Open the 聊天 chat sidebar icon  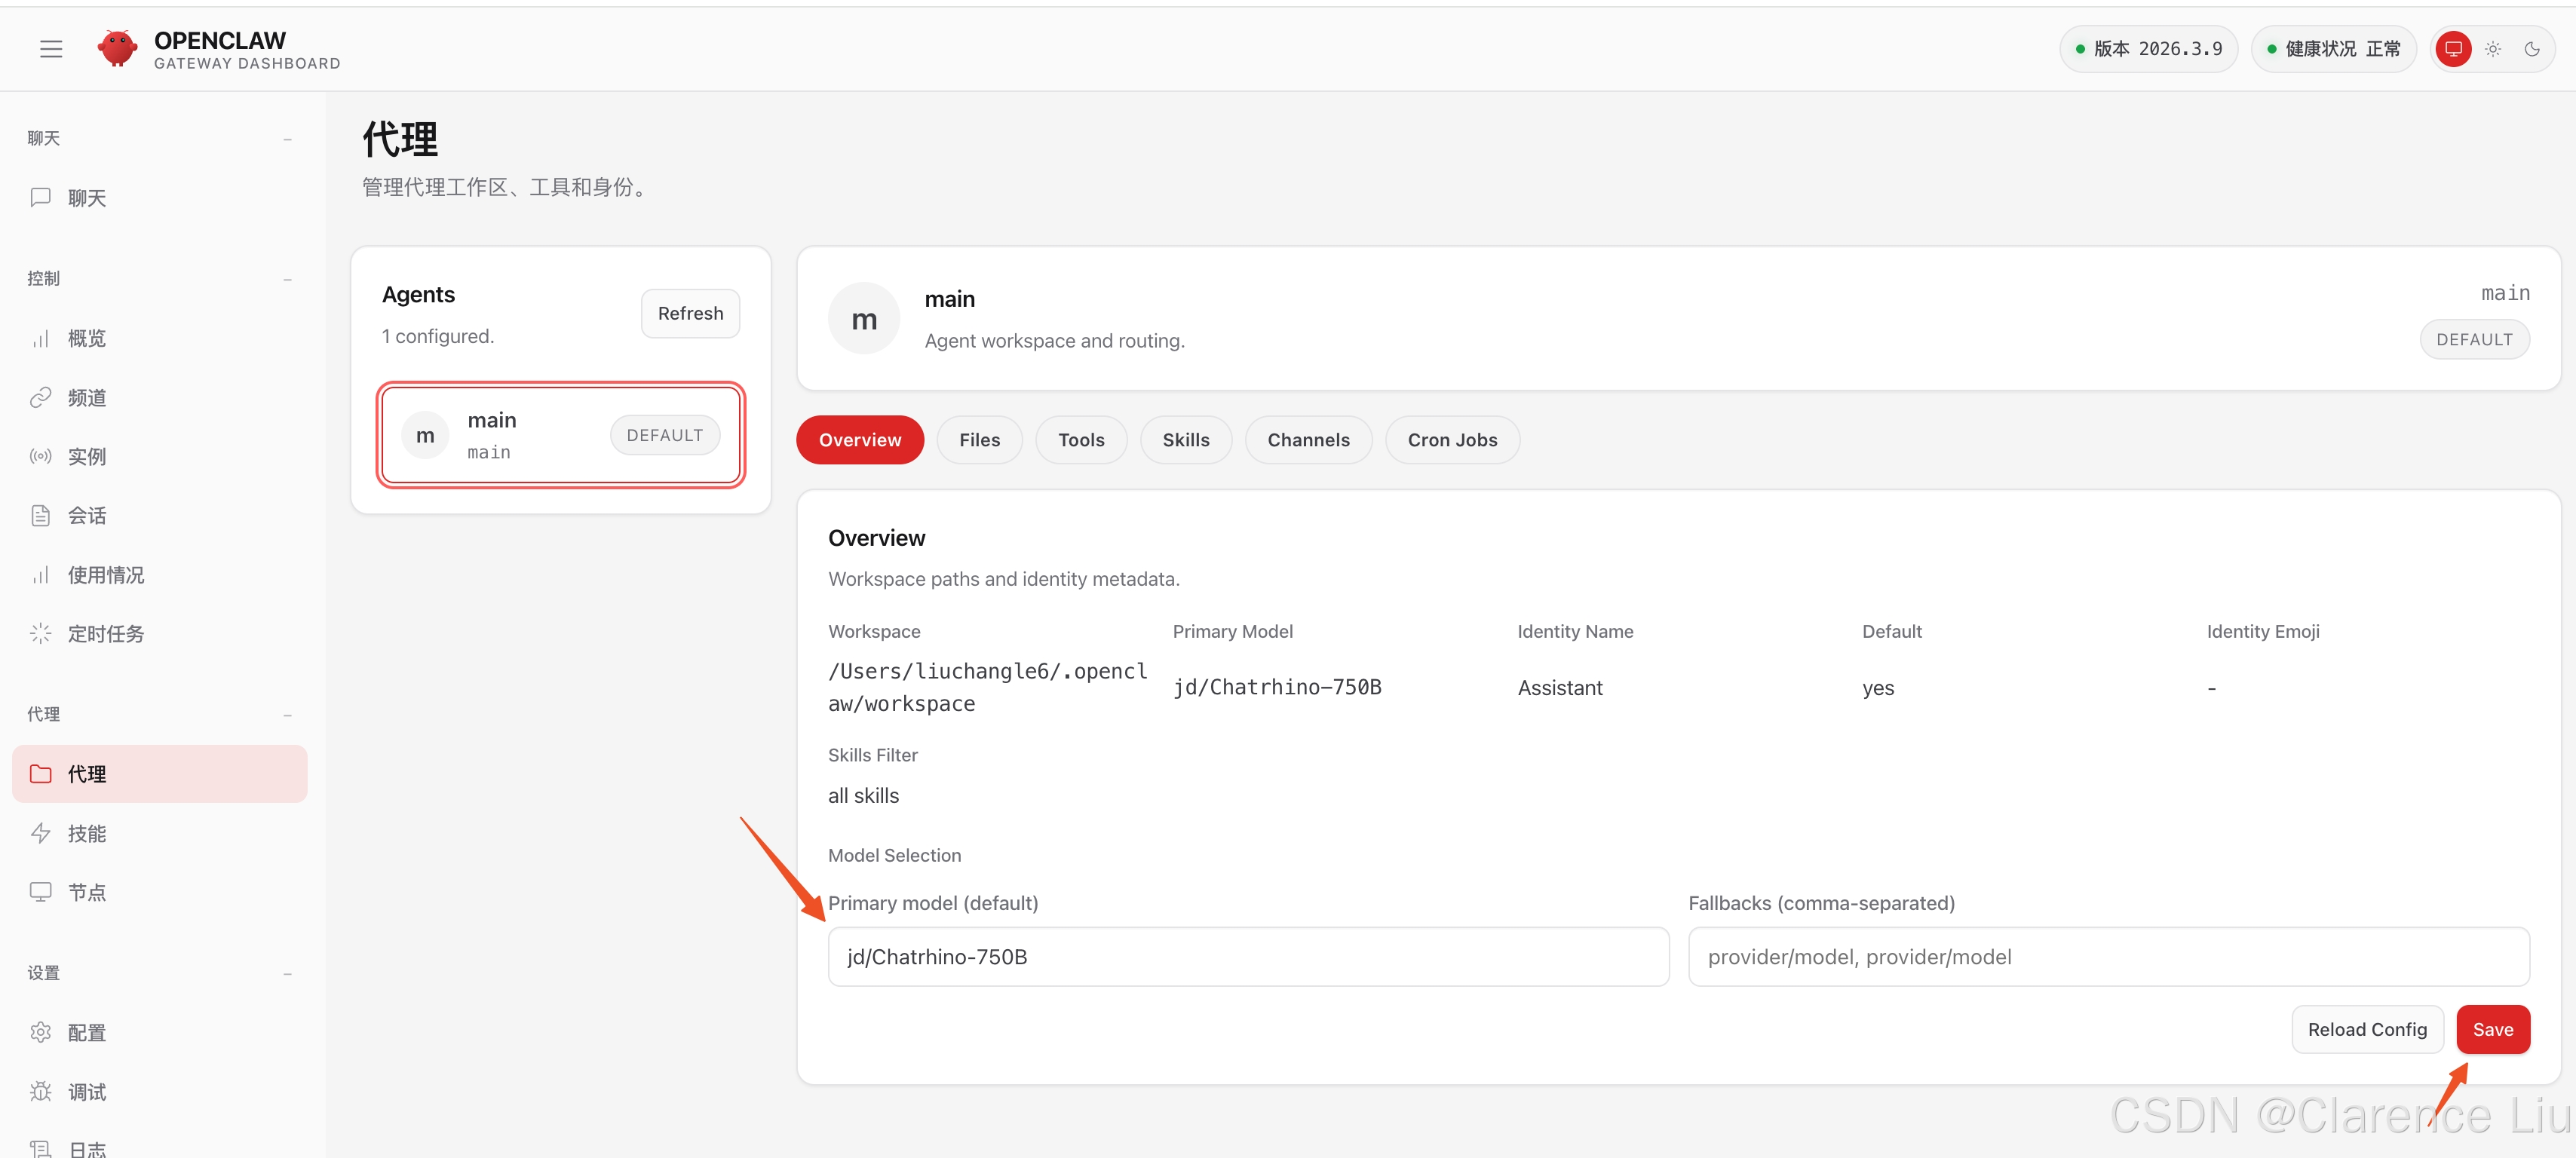40,197
